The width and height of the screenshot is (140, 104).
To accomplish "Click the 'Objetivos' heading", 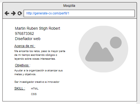I will tap(23, 65).
